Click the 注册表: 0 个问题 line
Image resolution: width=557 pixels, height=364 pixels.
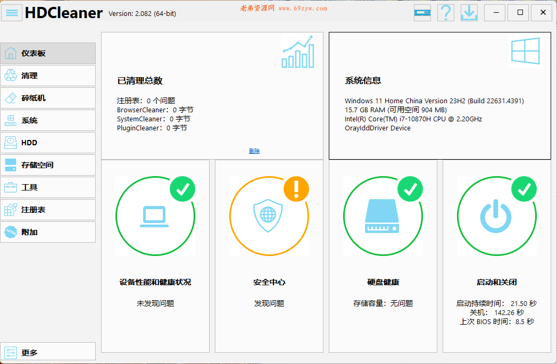[x=146, y=101]
